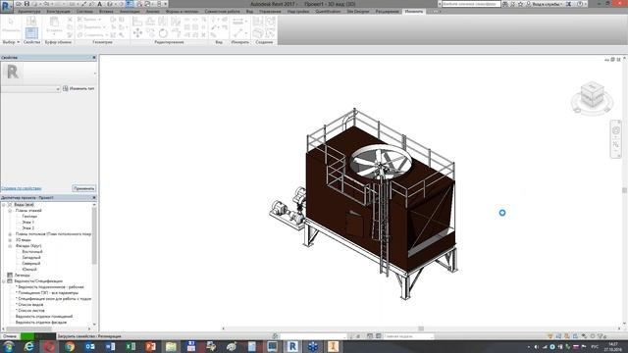Select the Measure tool in Измерить panel
Image resolution: width=628 pixels, height=353 pixels.
click(238, 21)
